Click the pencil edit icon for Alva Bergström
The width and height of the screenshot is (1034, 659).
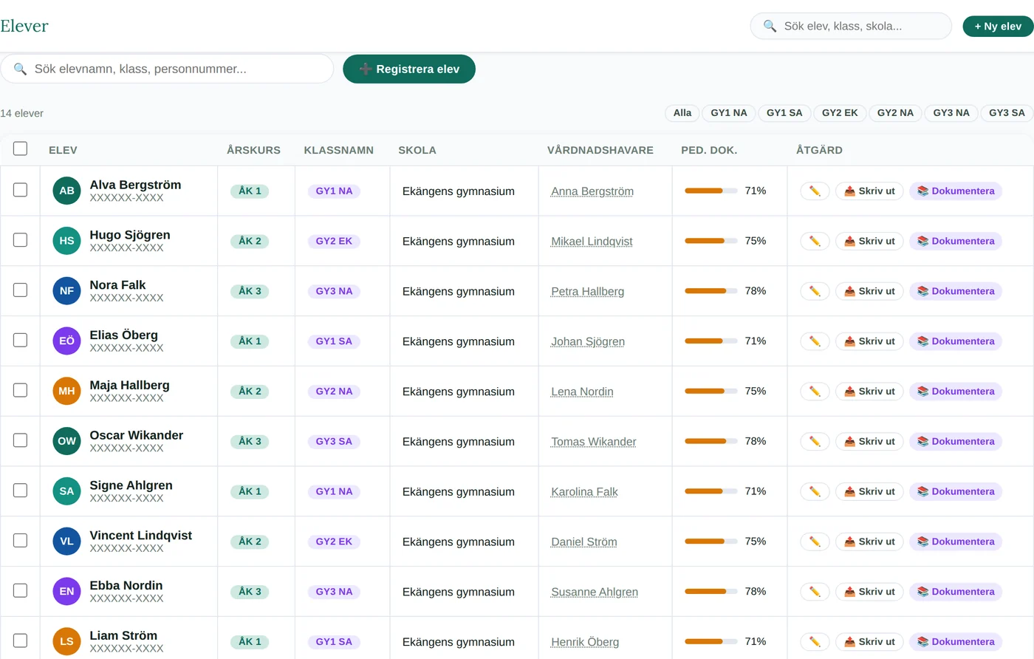(x=815, y=191)
